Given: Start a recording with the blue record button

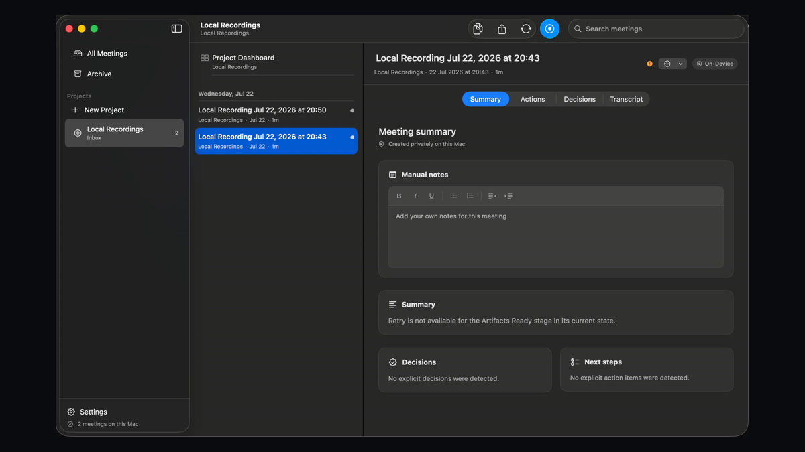Looking at the screenshot, I should click(x=549, y=29).
